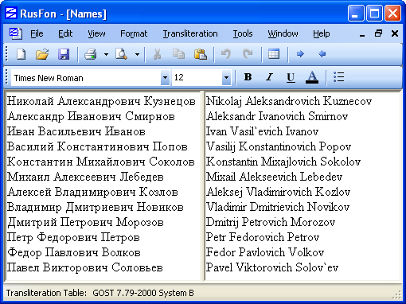Image resolution: width=406 pixels, height=304 pixels.
Task: Open the print options dropdown arrow
Action: pos(106,54)
